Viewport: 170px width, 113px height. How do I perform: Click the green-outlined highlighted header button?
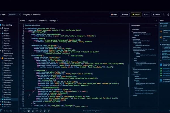pos(136,14)
